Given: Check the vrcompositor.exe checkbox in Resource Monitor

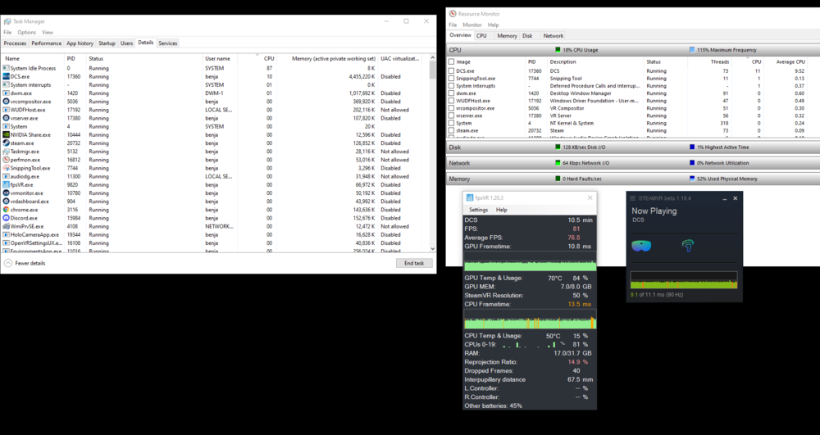Looking at the screenshot, I should [x=451, y=108].
